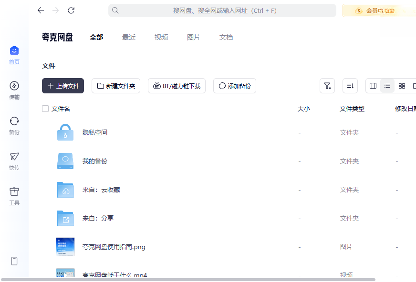Go back with the left arrow
The height and width of the screenshot is (282, 416).
click(x=41, y=10)
